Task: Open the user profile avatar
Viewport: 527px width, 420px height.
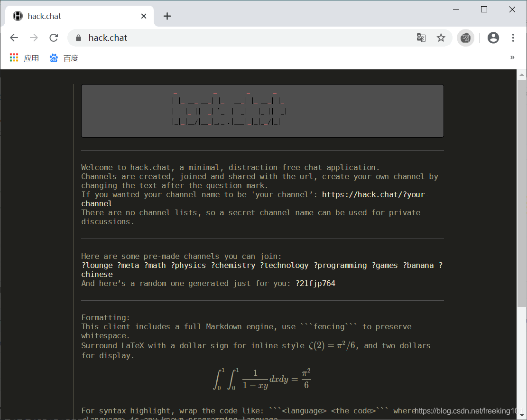Action: [493, 38]
